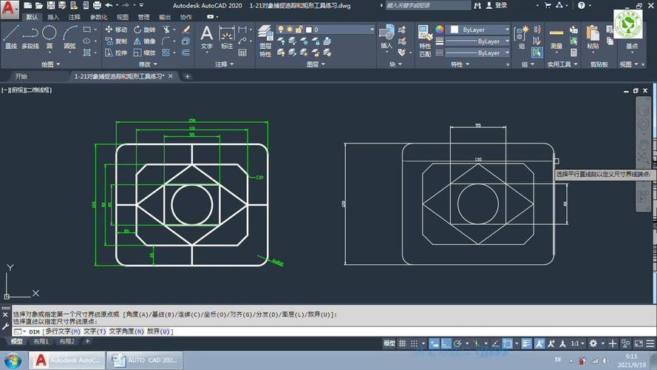The image size is (657, 370).
Task: Open the quick calculator in utilities panel
Action: 573,53
